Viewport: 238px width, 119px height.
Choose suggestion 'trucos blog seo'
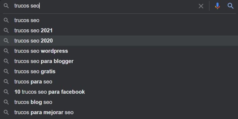(119, 102)
